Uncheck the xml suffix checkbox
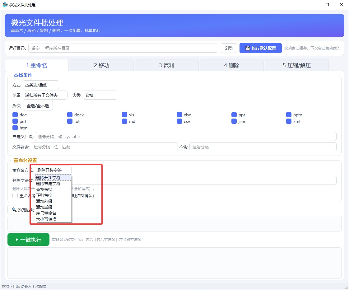This screenshot has height=290, width=349. tap(289, 121)
